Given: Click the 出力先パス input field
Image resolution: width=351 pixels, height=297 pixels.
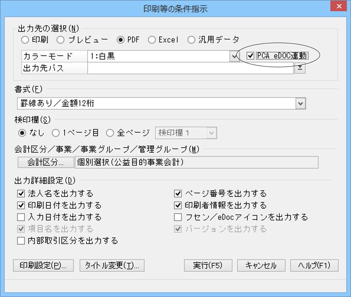Looking at the screenshot, I should coord(190,68).
